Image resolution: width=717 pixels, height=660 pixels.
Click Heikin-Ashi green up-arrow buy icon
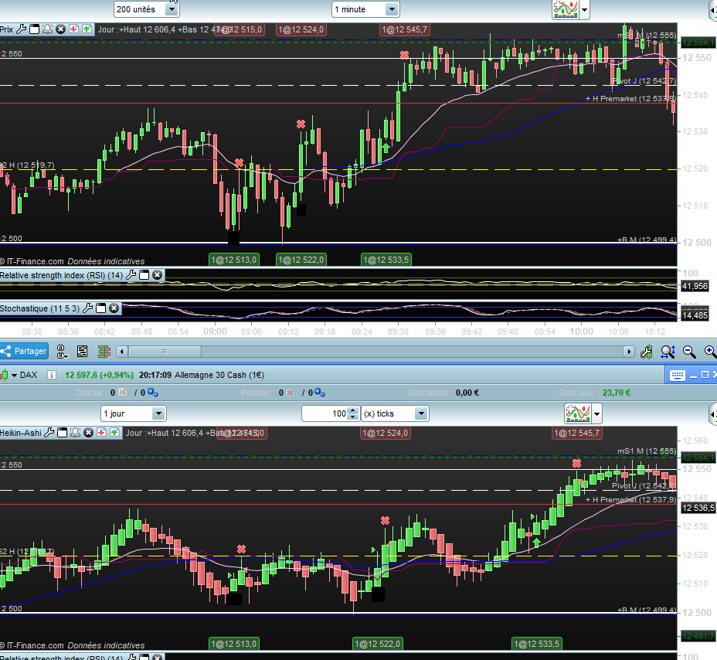coord(115,432)
